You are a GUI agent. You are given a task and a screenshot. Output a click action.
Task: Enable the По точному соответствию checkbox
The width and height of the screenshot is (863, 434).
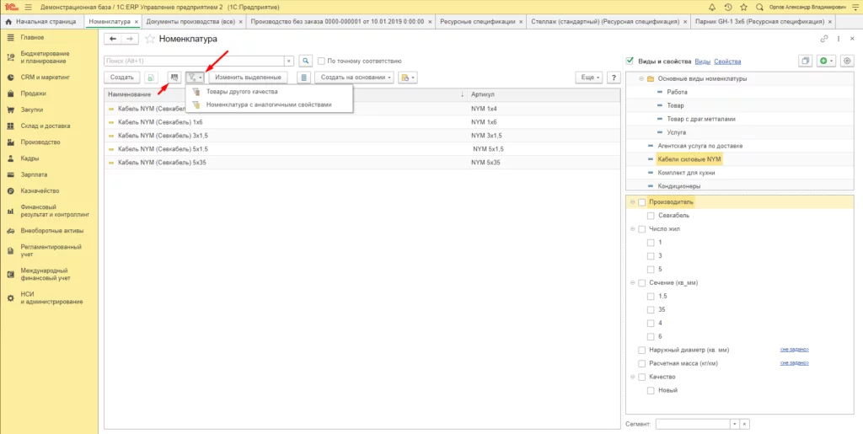(321, 61)
